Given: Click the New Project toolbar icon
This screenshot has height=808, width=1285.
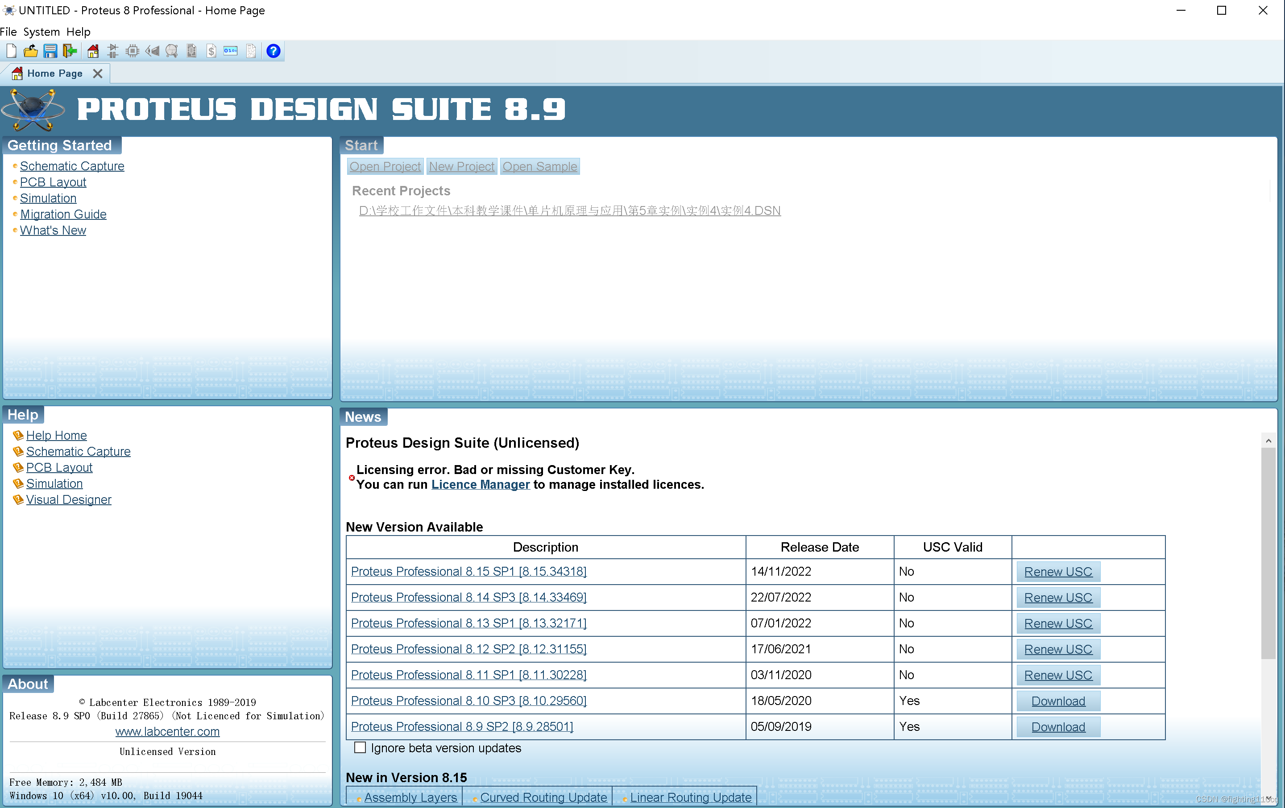Looking at the screenshot, I should [x=11, y=51].
